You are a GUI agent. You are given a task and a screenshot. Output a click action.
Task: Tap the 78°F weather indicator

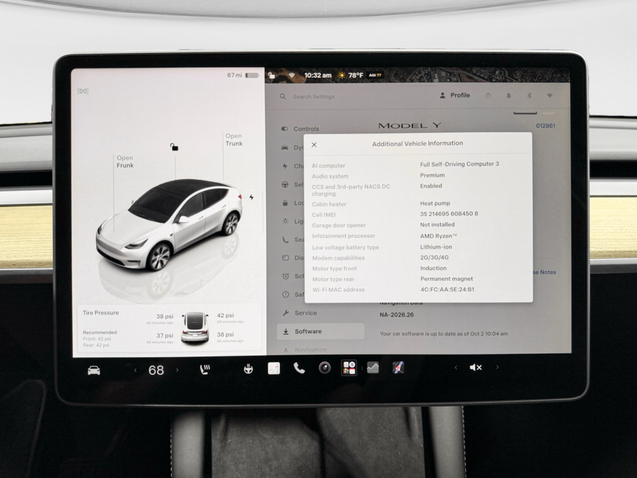[351, 75]
